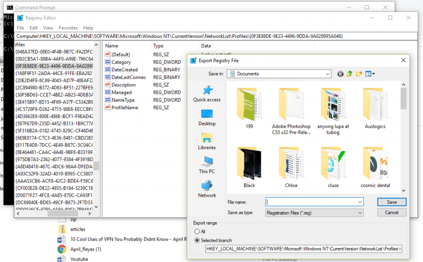Click the Registry Editor address bar
Screen dimensions: 423x262
(216, 36)
